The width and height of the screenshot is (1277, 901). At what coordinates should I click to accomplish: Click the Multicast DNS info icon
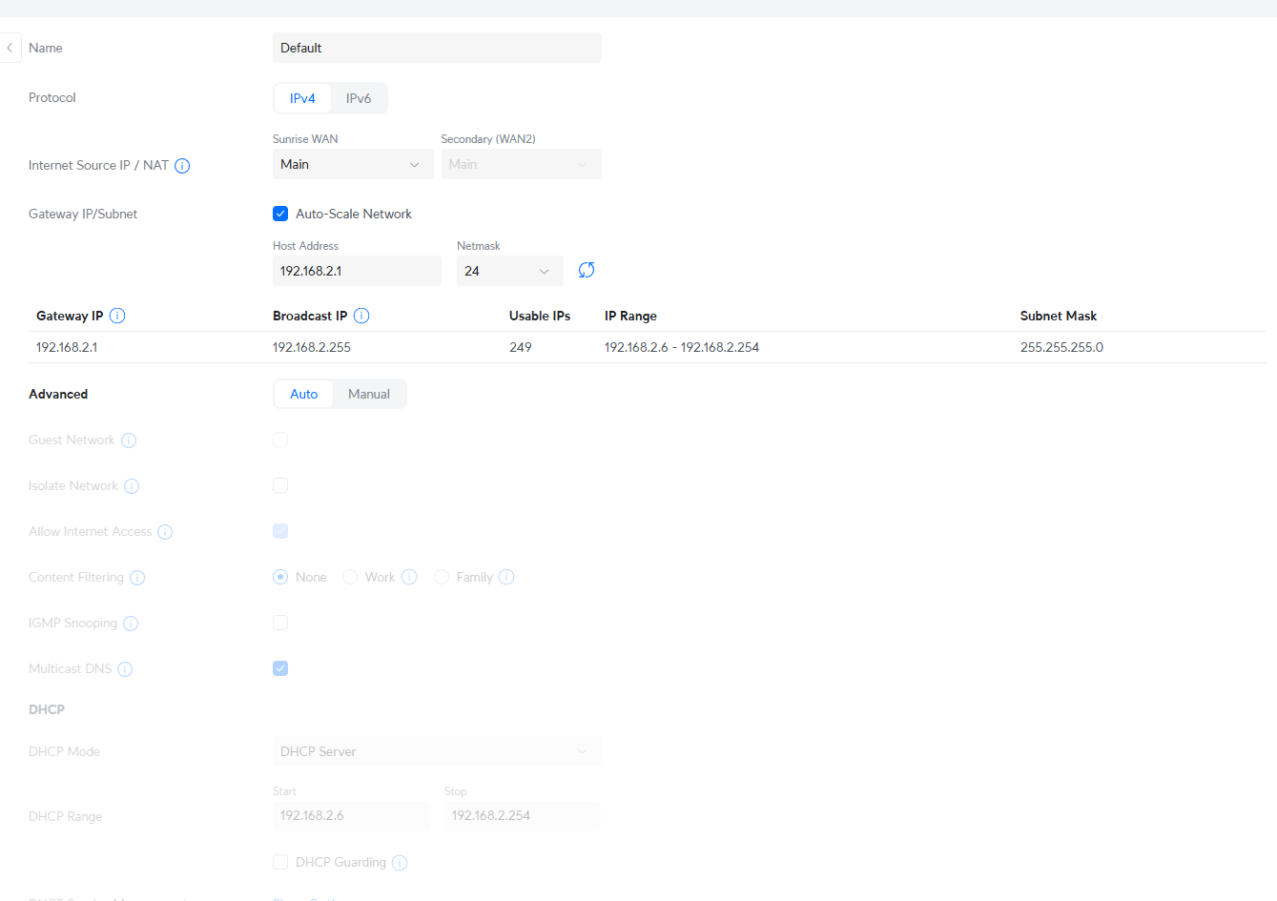point(125,669)
